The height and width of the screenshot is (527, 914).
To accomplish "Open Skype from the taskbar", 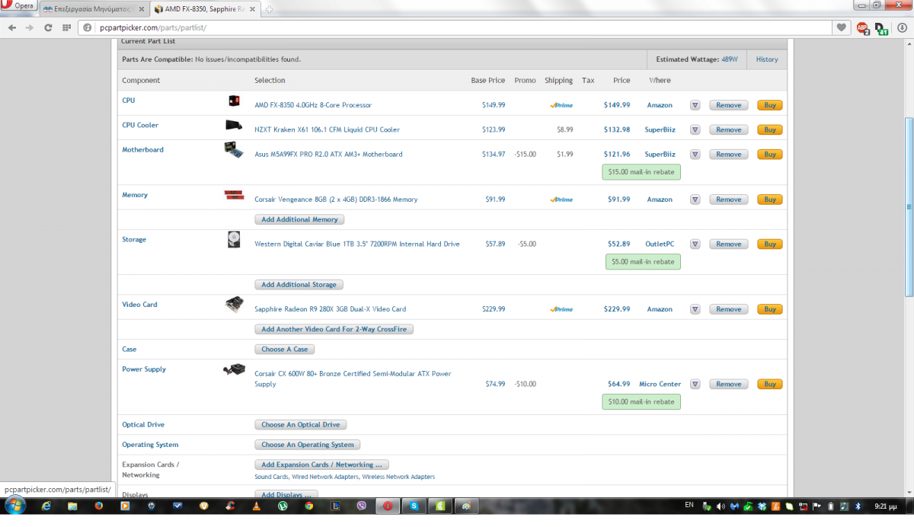I will (414, 506).
